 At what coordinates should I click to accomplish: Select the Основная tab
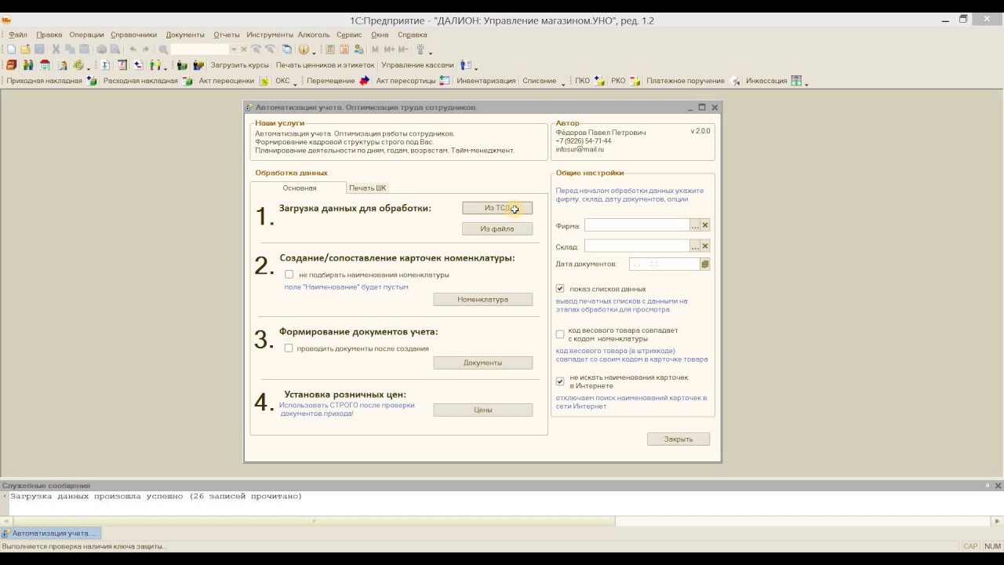click(299, 188)
